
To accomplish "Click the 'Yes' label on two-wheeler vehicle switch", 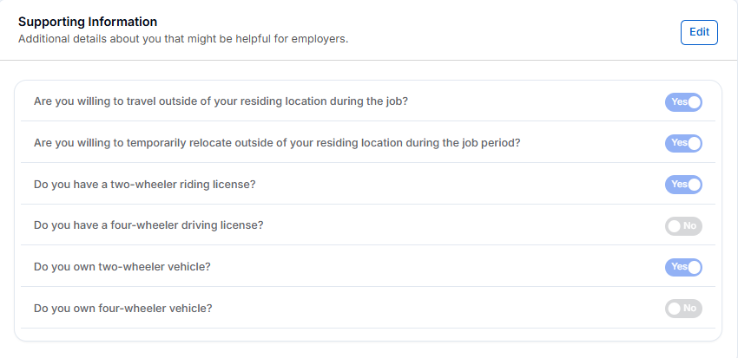I will [x=678, y=267].
